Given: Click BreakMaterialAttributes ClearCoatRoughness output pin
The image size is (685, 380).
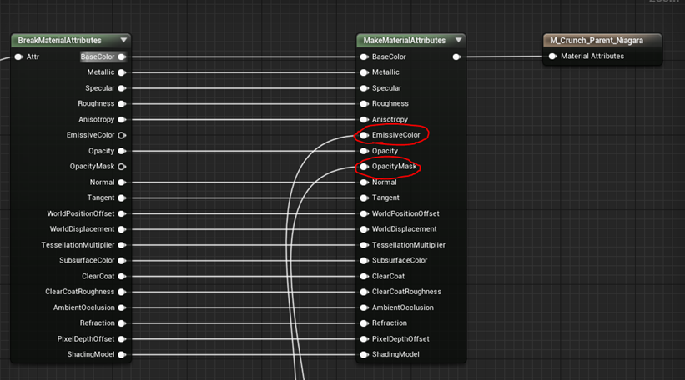Looking at the screenshot, I should point(123,292).
